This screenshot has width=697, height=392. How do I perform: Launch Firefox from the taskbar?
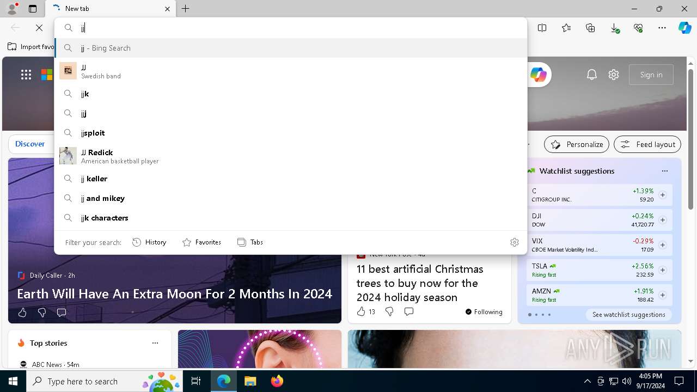277,381
